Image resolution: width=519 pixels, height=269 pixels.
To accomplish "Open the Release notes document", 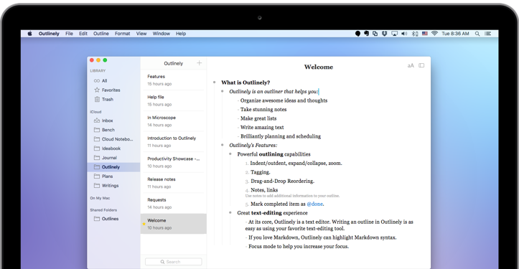I will (174, 183).
